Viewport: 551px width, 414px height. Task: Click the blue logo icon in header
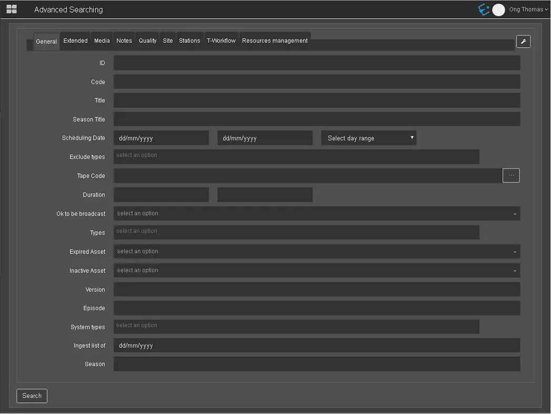click(484, 9)
